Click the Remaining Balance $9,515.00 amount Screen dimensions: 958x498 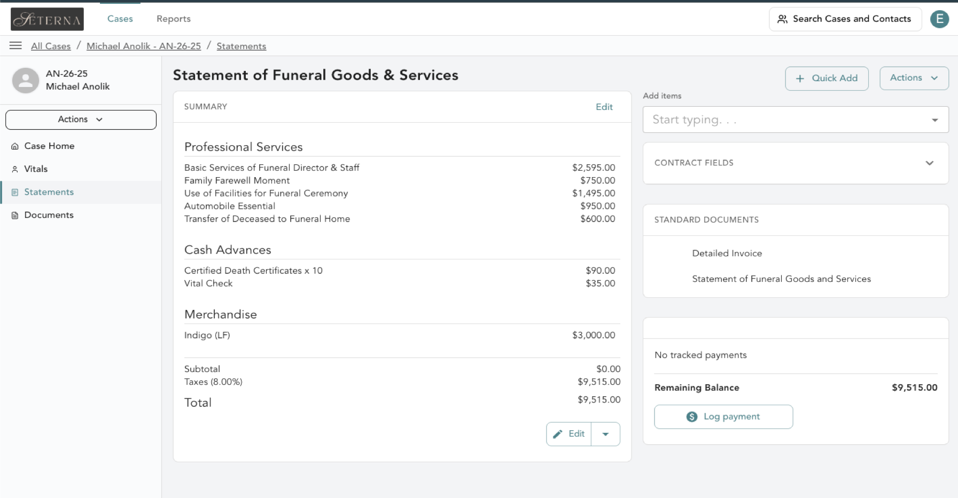point(914,388)
